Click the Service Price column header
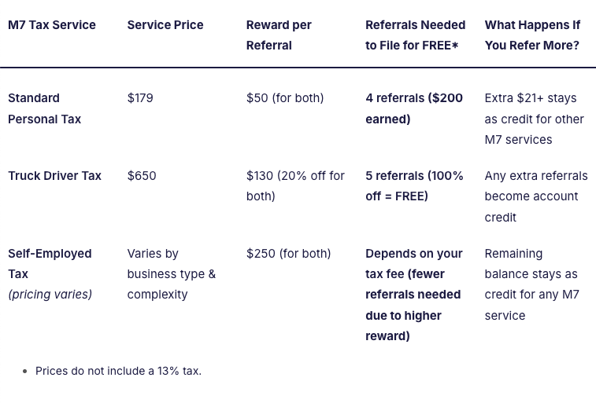596x403 pixels. click(x=165, y=25)
